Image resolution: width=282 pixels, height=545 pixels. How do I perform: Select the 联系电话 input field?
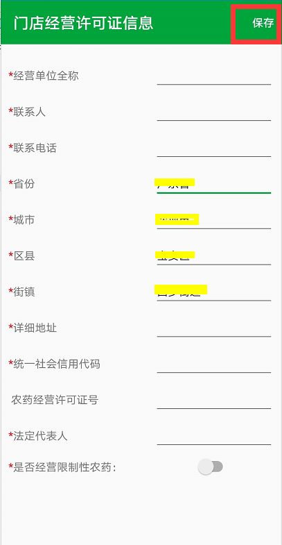point(213,149)
